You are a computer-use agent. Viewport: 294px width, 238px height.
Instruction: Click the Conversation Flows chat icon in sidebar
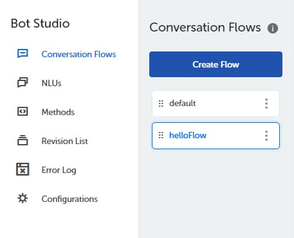23,53
